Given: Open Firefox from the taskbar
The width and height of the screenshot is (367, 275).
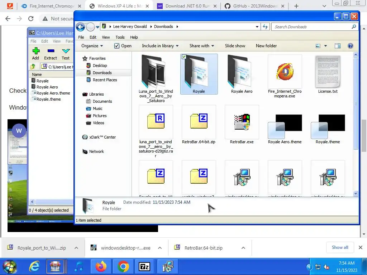Looking at the screenshot, I should [101, 266].
